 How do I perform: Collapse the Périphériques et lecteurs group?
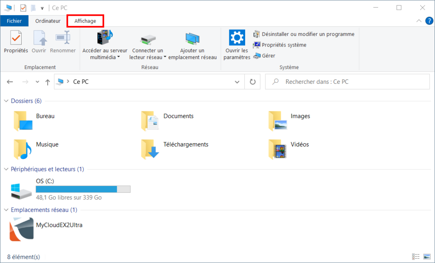coord(6,169)
